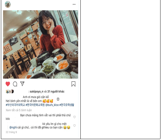The image size is (162, 140).
Task: View sakipoyo_n liker profile
Action: coord(37,91)
